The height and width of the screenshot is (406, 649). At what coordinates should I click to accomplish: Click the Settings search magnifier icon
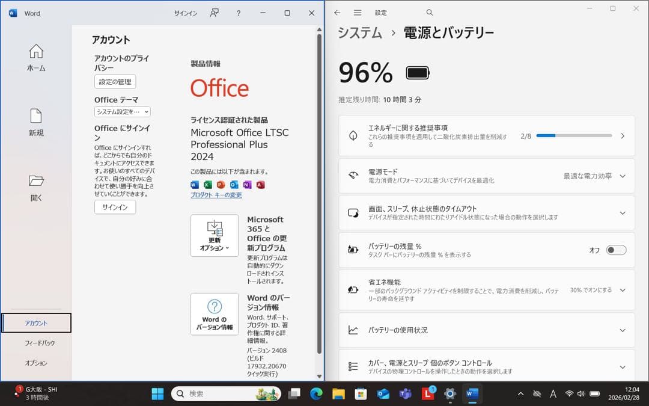(430, 13)
